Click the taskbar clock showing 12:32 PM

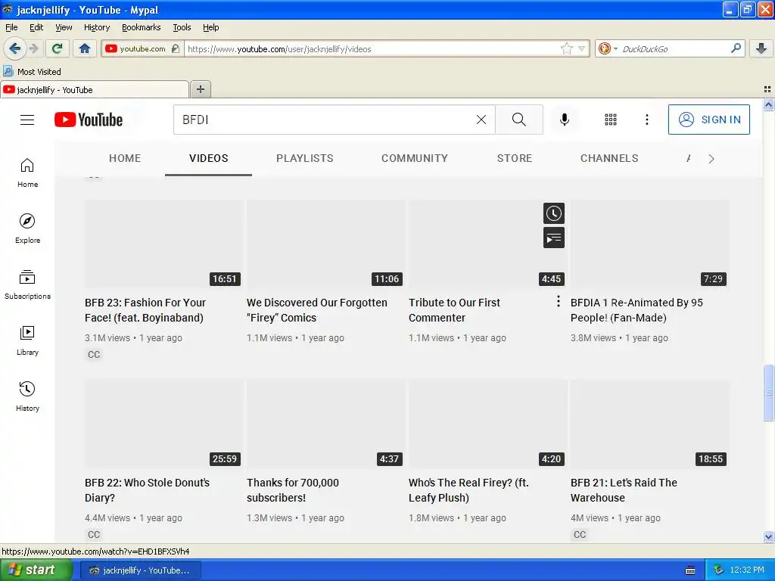click(747, 570)
